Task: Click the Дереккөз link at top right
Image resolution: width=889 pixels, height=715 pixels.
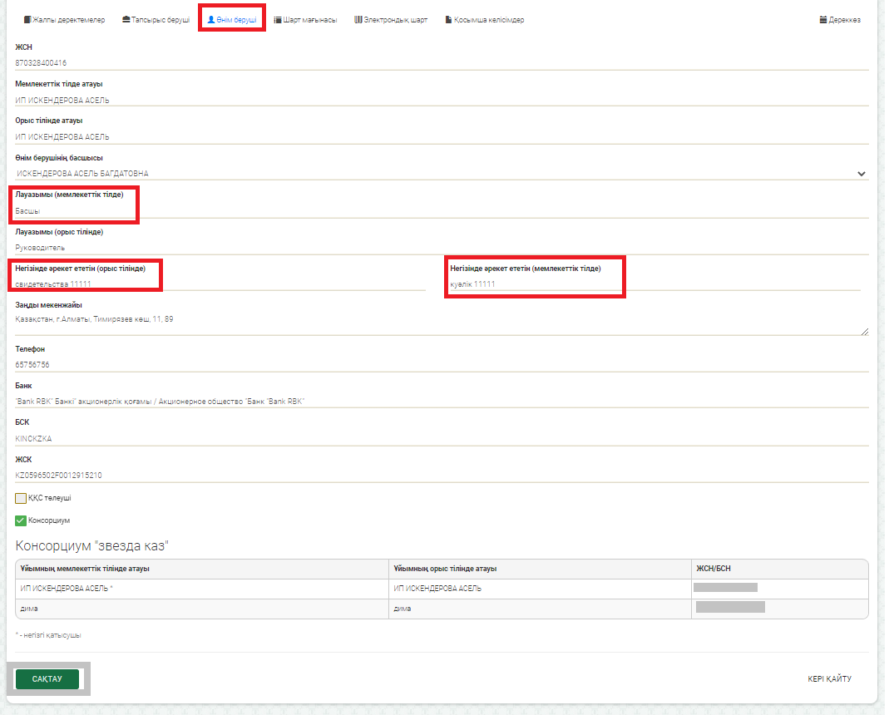Action: pos(840,19)
